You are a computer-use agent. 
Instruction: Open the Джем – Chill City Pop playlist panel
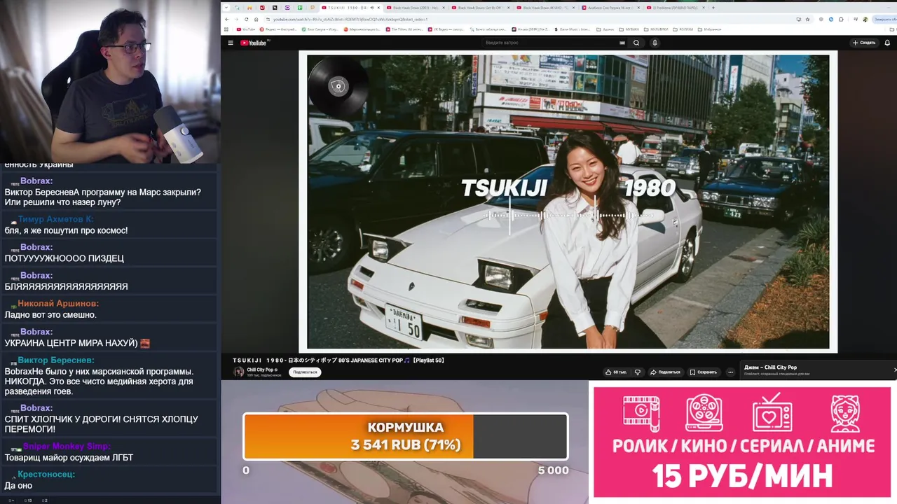click(x=819, y=370)
